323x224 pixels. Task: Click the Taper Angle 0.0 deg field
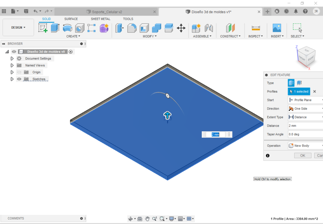305,134
